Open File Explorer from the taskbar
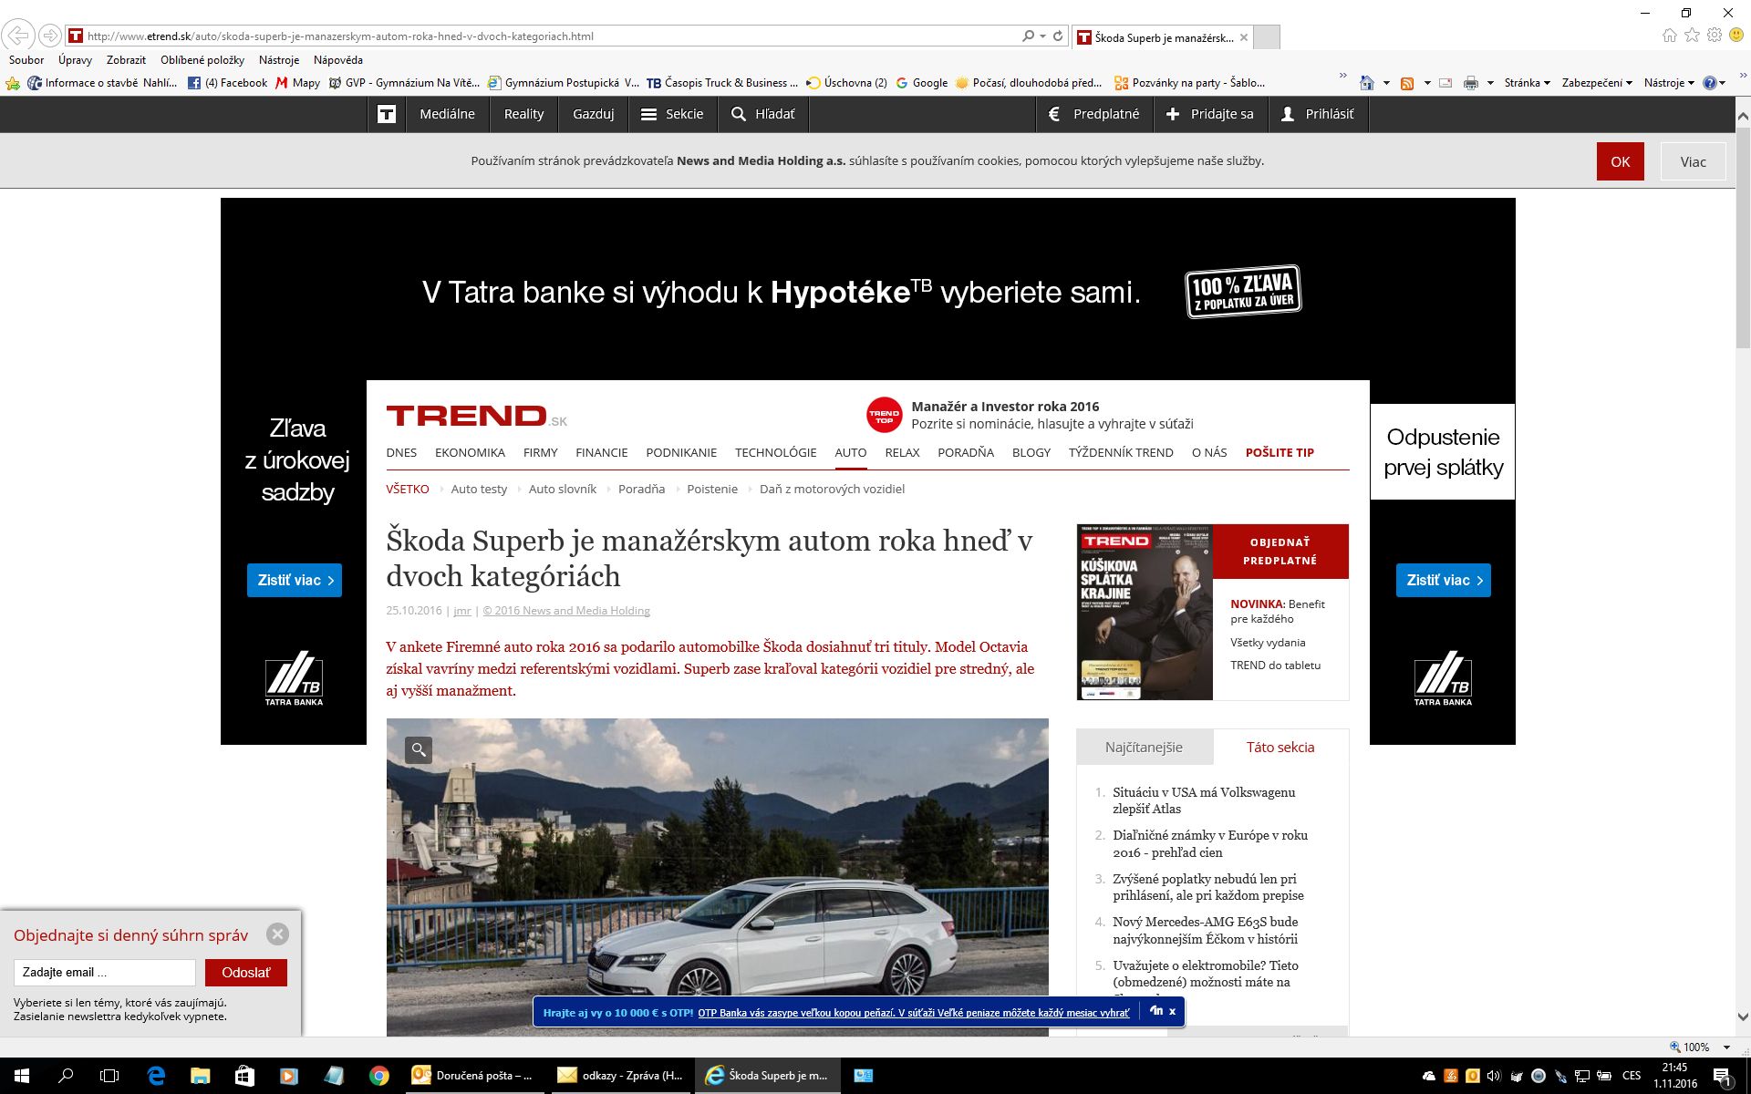The image size is (1751, 1094). point(200,1076)
